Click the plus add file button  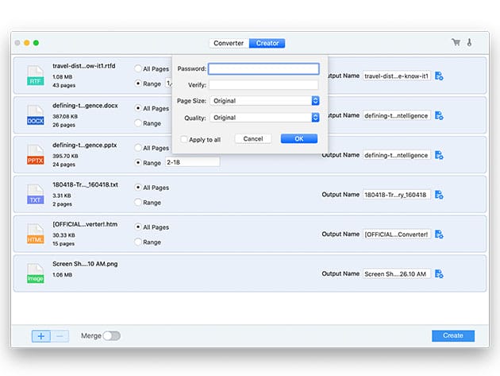(x=41, y=336)
